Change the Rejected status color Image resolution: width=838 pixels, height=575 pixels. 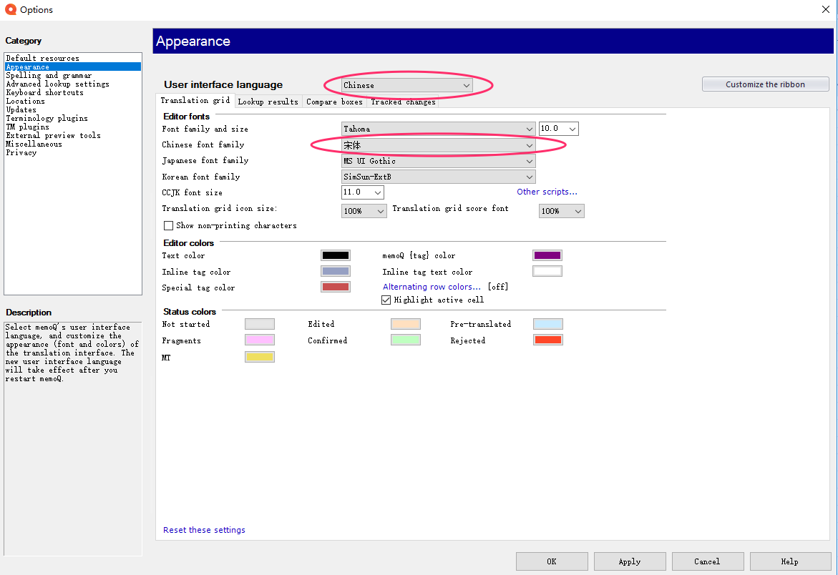click(x=547, y=340)
